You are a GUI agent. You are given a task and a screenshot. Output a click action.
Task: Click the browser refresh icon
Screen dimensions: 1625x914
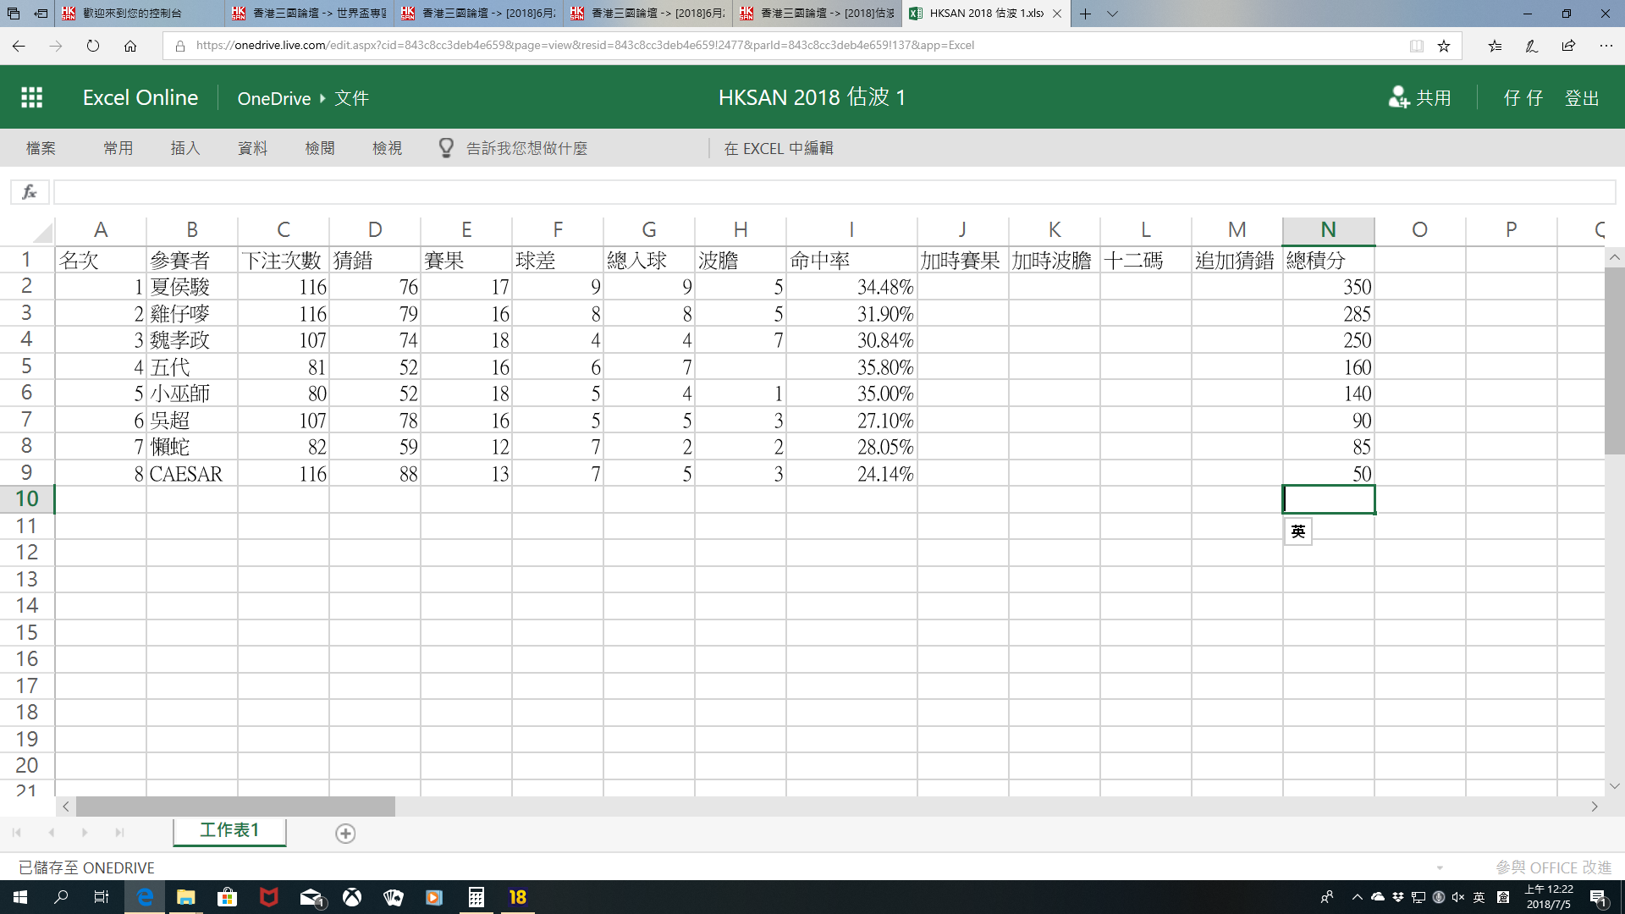[x=93, y=46]
